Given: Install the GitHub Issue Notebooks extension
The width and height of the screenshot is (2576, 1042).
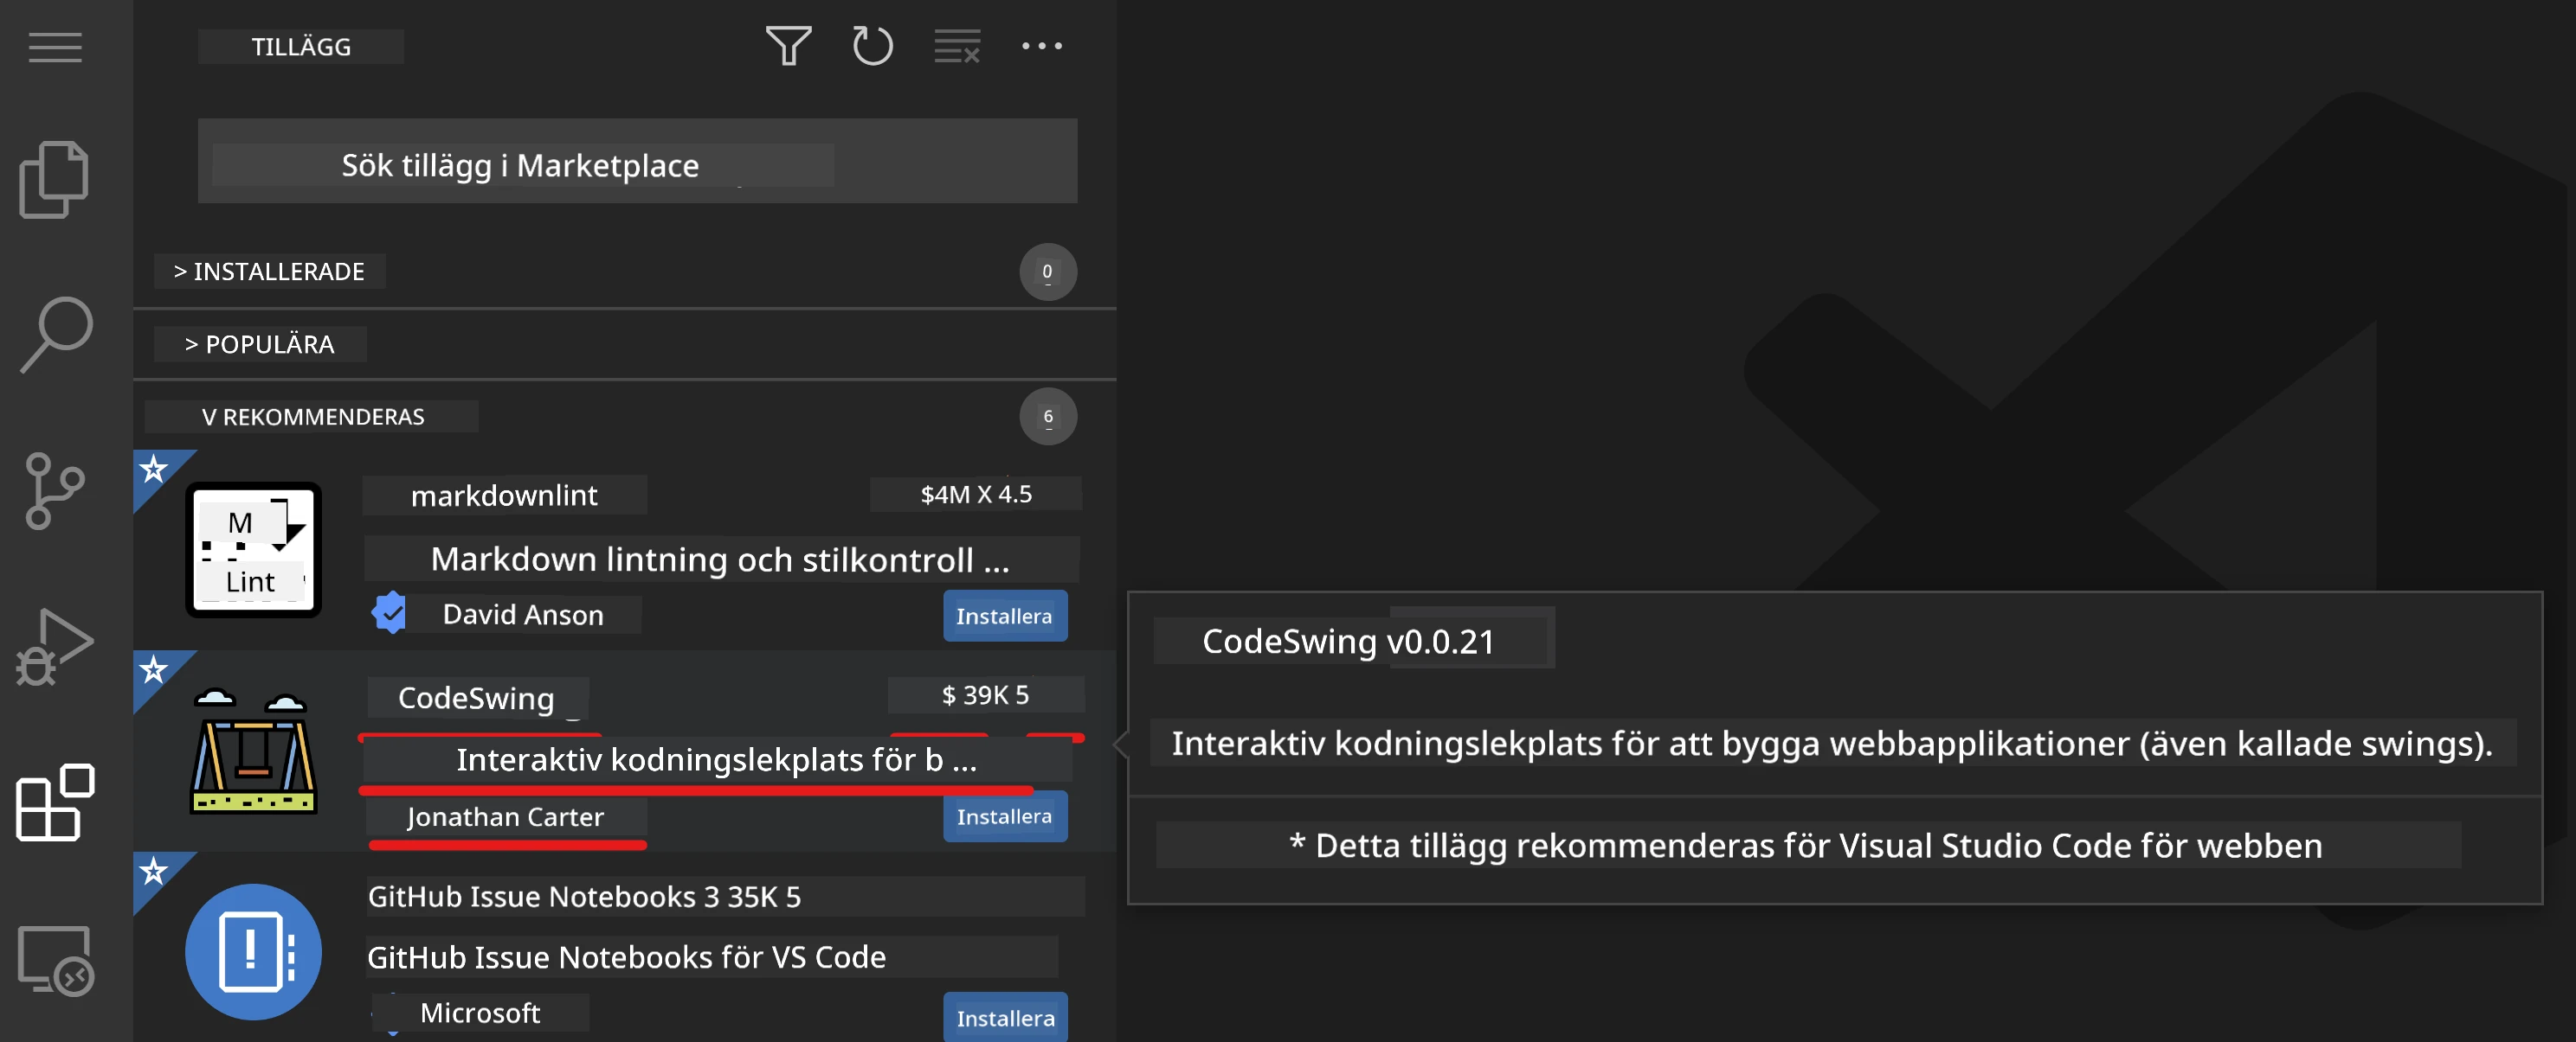Looking at the screenshot, I should click(1005, 1017).
